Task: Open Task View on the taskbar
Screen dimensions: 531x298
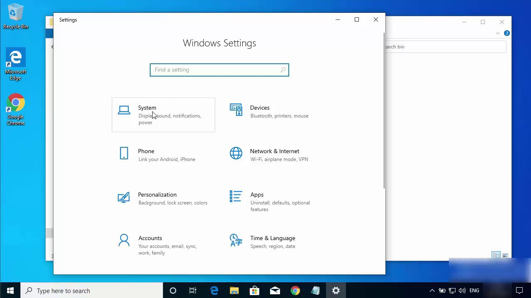Action: click(193, 291)
